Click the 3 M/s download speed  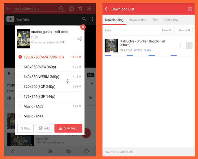(x=148, y=50)
